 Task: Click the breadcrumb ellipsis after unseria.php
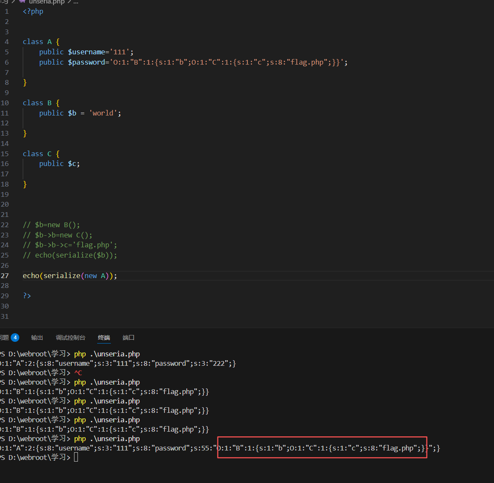[x=76, y=2]
